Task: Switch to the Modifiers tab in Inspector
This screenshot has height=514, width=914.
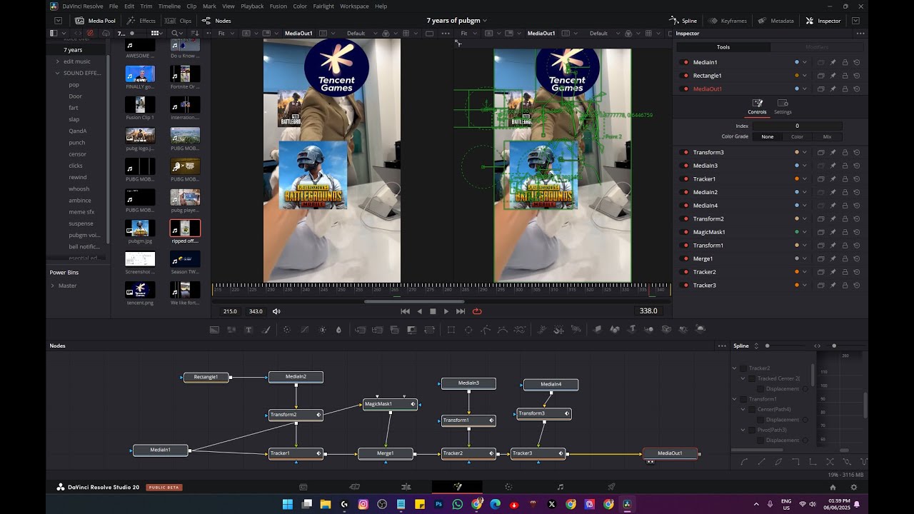Action: [817, 47]
